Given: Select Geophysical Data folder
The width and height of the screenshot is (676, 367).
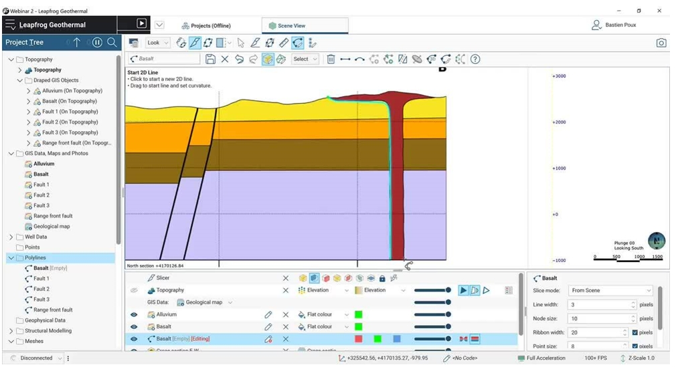Looking at the screenshot, I should point(45,320).
